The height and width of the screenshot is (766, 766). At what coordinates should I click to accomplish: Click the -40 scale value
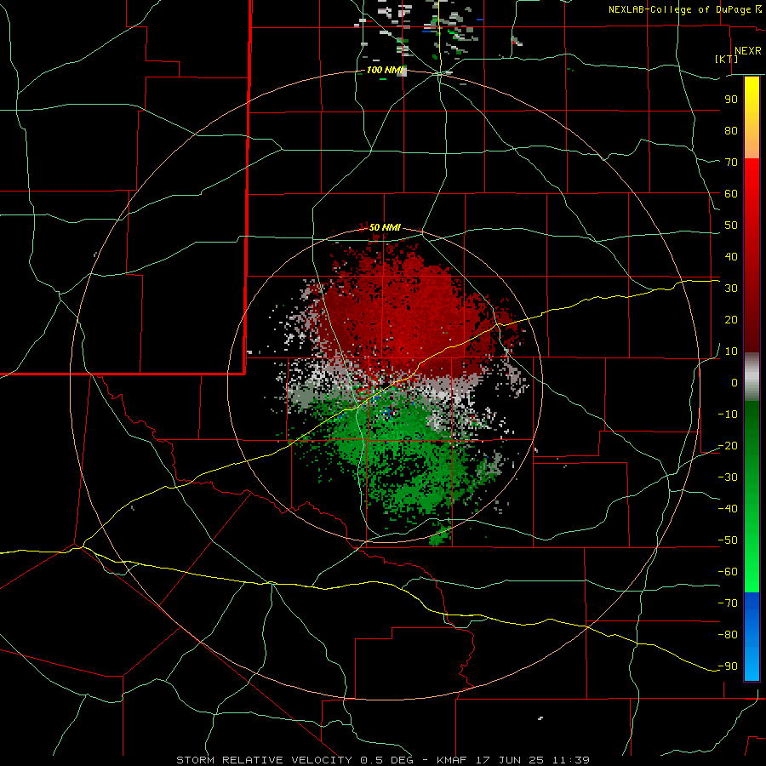click(728, 509)
